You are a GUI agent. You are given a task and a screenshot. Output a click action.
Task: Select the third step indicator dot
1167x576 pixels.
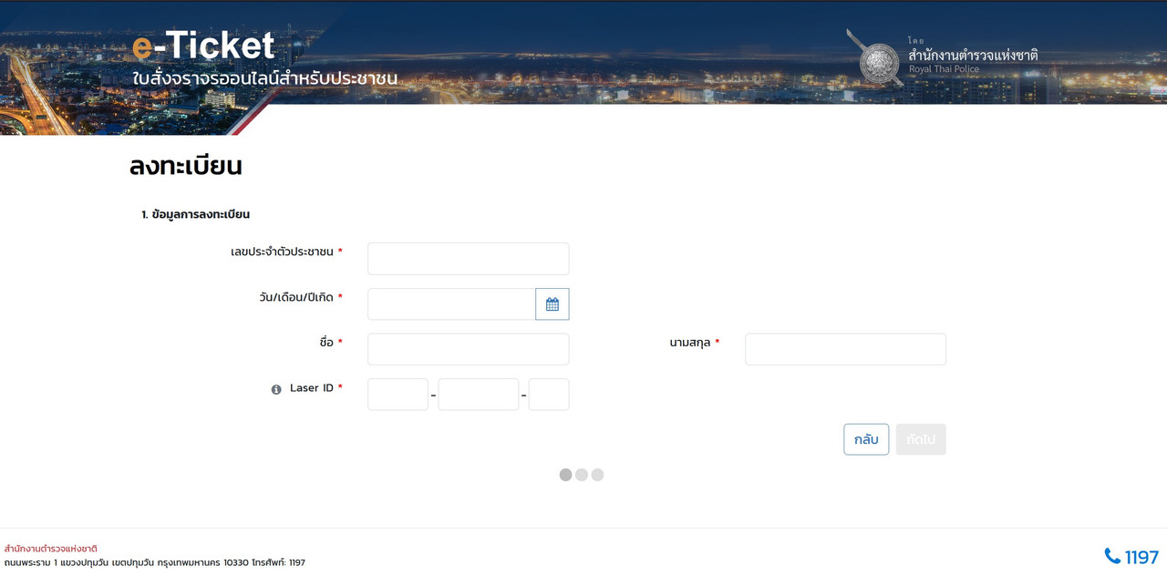[597, 475]
